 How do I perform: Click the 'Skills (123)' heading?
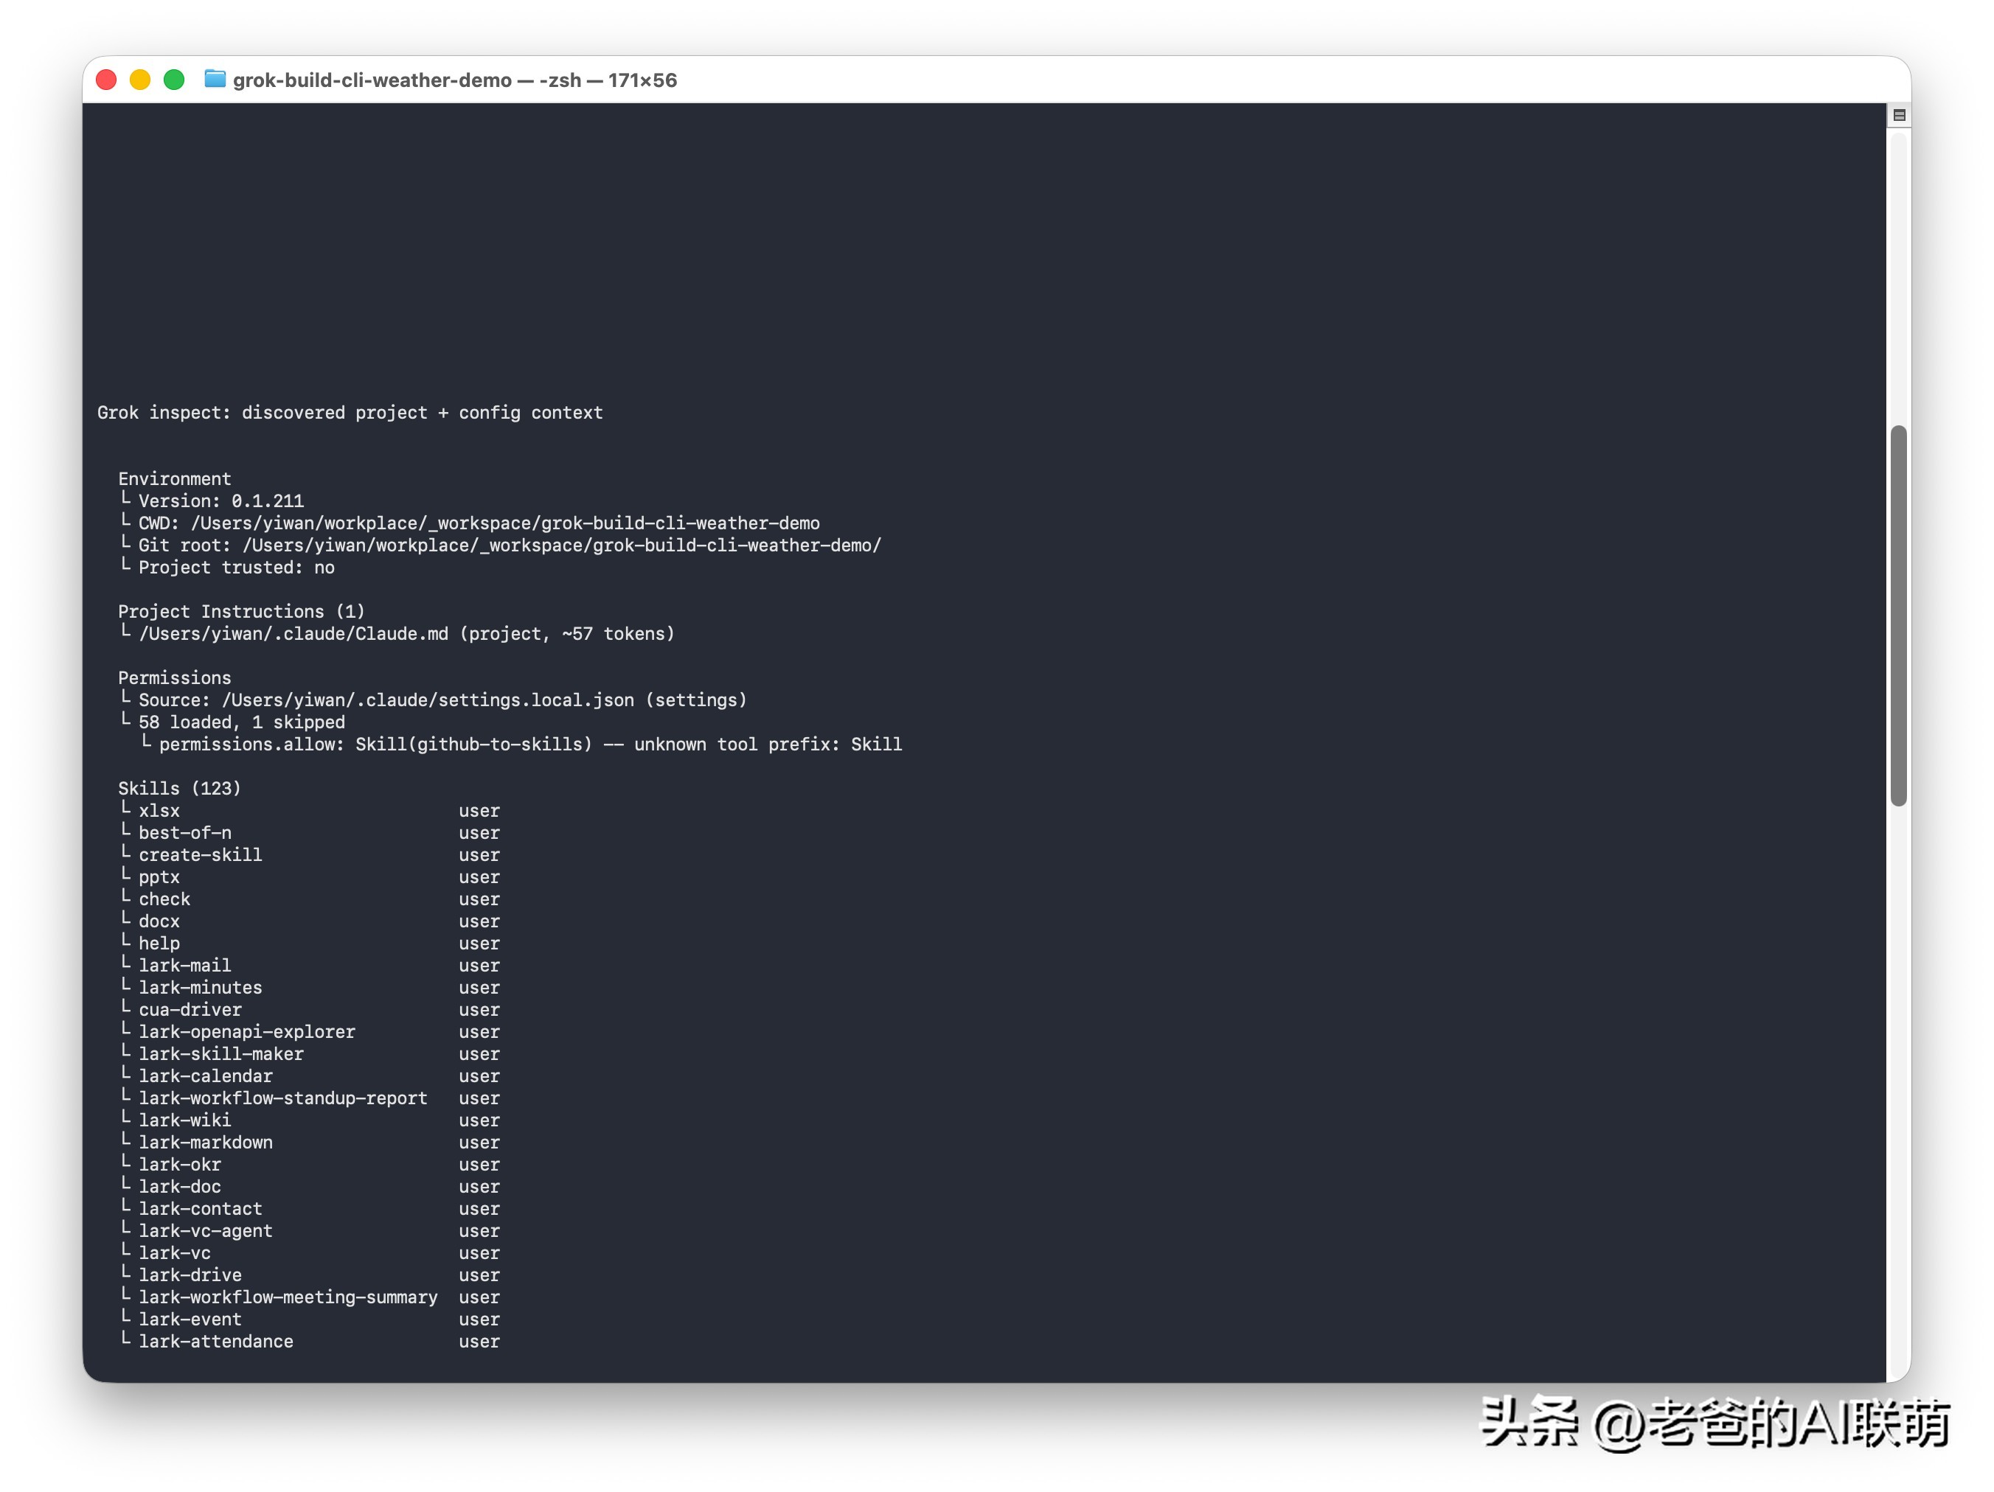179,788
